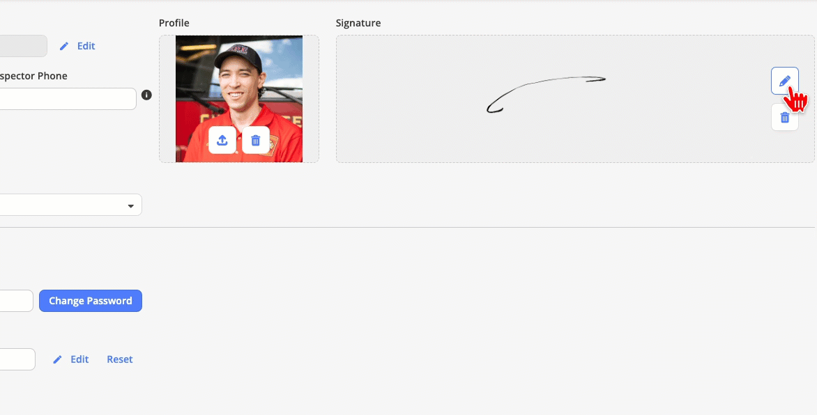This screenshot has height=415, width=817.
Task: Click the input field beside bottom Edit
Action: tap(17, 359)
